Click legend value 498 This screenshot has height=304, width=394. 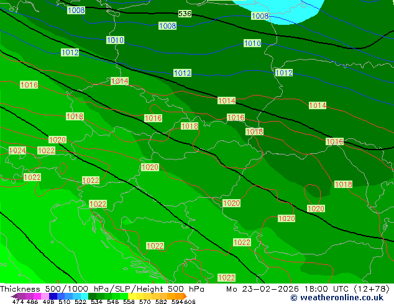(x=48, y=302)
